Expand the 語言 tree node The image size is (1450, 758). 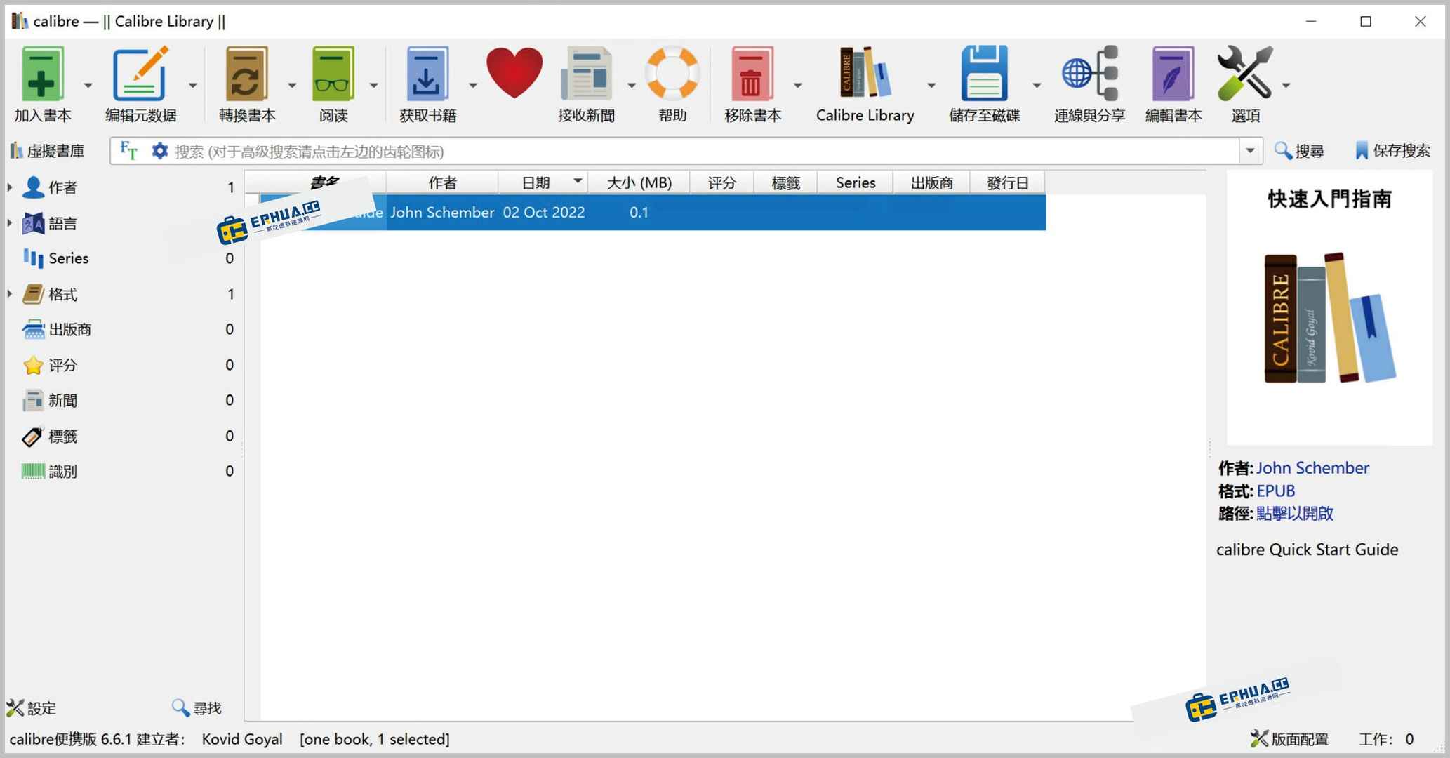click(10, 222)
